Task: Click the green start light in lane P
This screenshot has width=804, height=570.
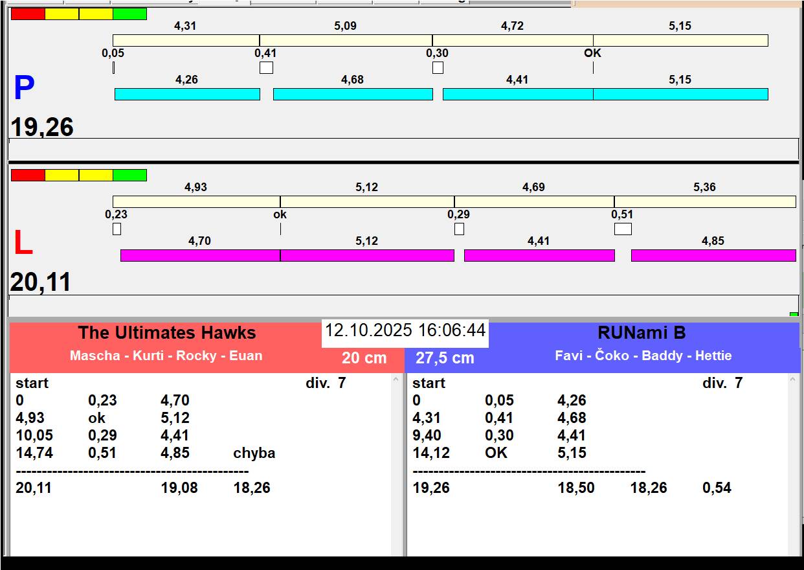Action: click(x=129, y=14)
